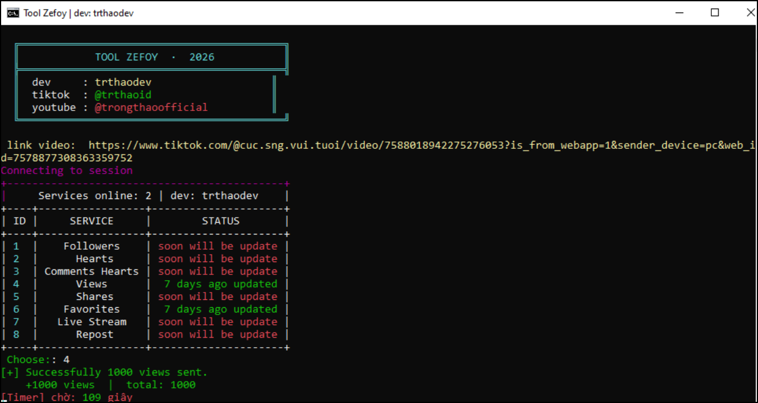
Task: Click the Views service entry
Action: (x=91, y=284)
